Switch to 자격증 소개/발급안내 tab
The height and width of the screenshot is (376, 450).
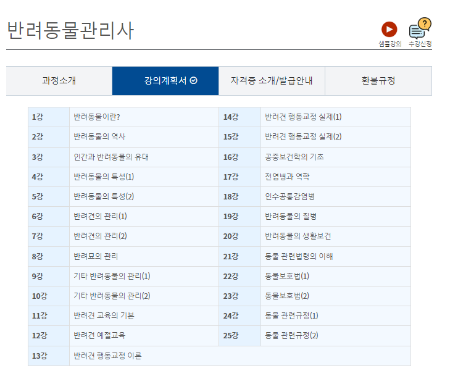[x=272, y=81]
